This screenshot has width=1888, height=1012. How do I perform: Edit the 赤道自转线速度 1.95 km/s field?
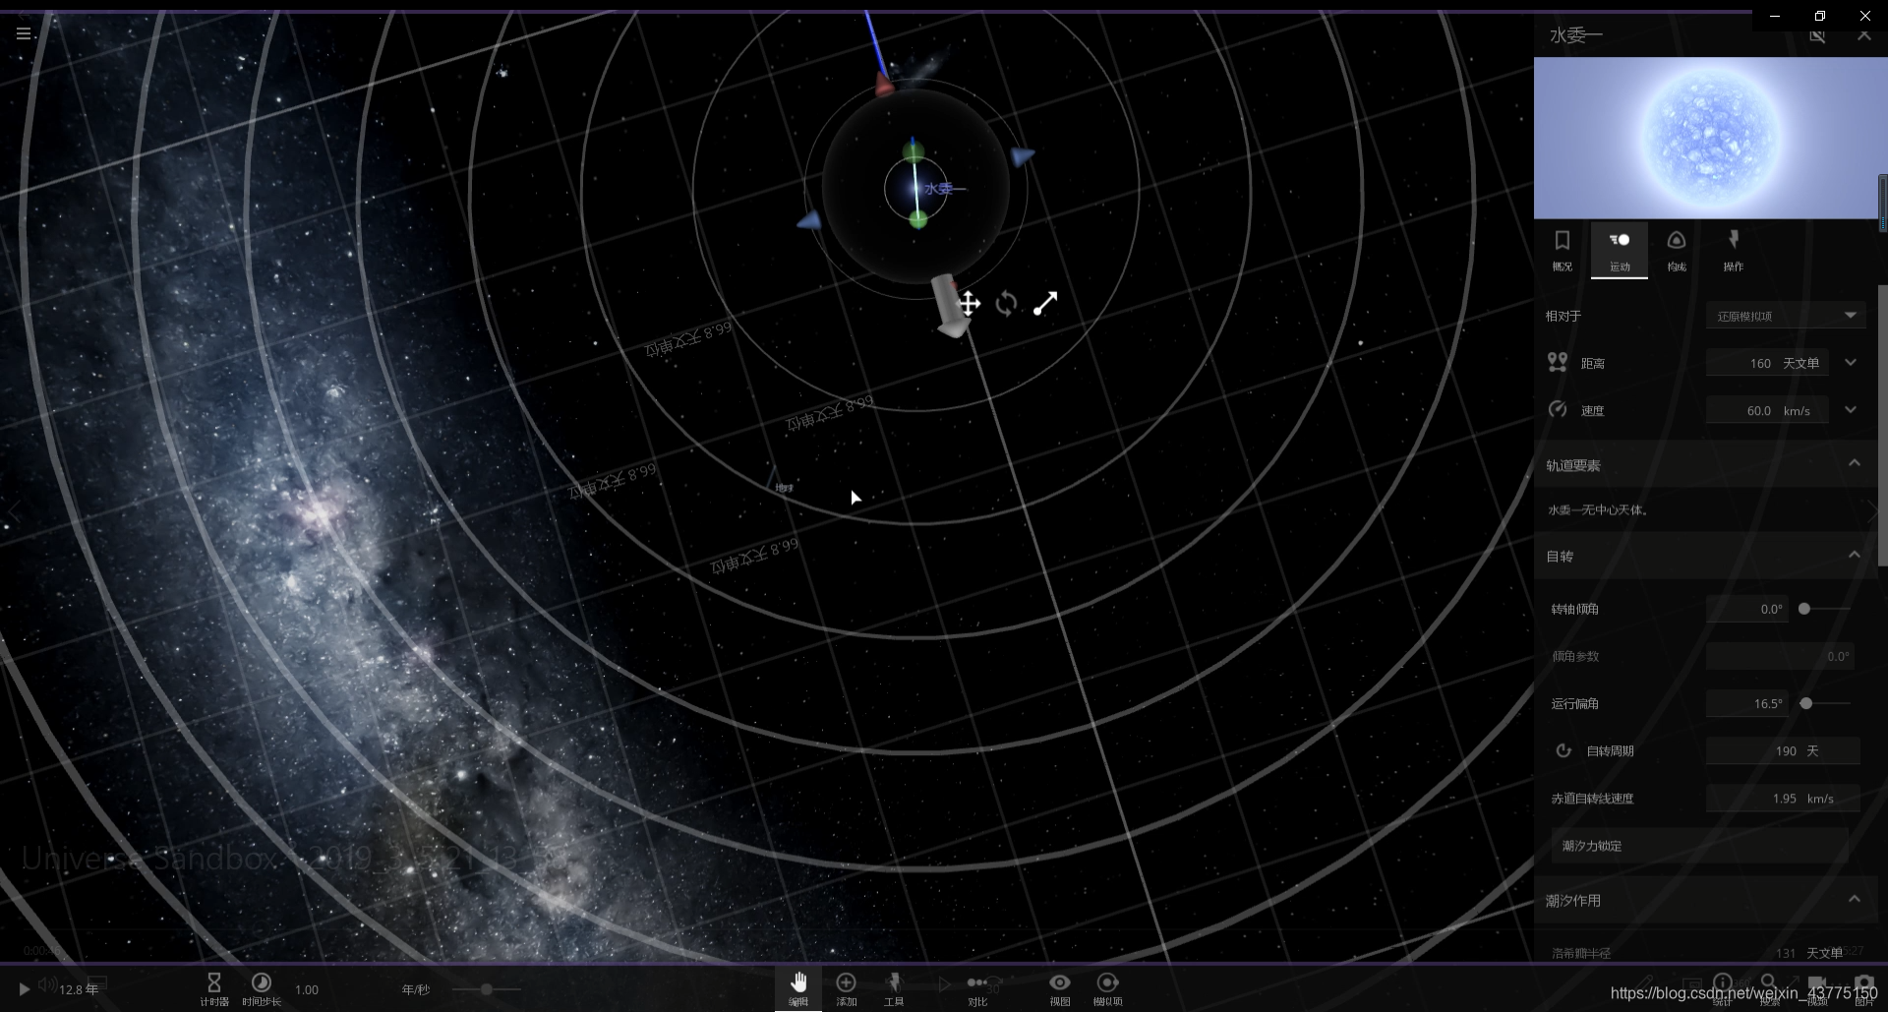(x=1783, y=798)
